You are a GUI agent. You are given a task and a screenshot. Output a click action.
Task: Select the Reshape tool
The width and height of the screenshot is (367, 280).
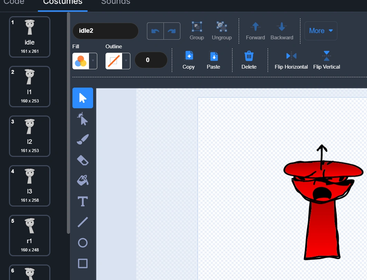(82, 119)
